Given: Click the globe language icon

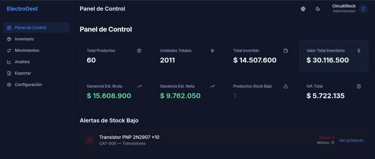Looking at the screenshot, I should click(x=303, y=9).
